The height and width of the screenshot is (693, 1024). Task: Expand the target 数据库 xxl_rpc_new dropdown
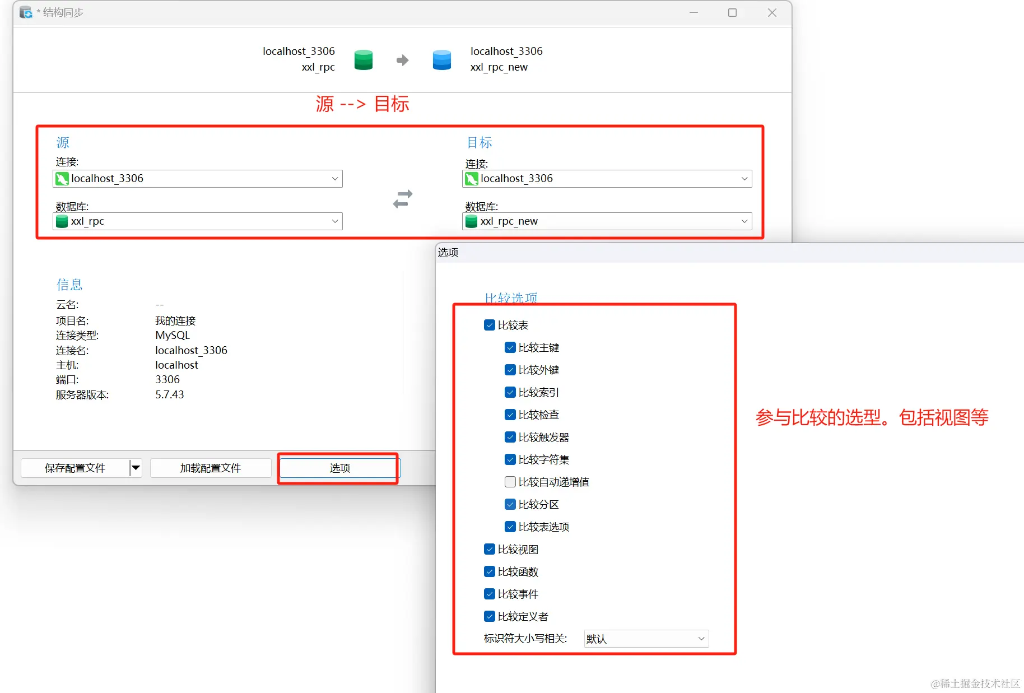click(x=744, y=221)
